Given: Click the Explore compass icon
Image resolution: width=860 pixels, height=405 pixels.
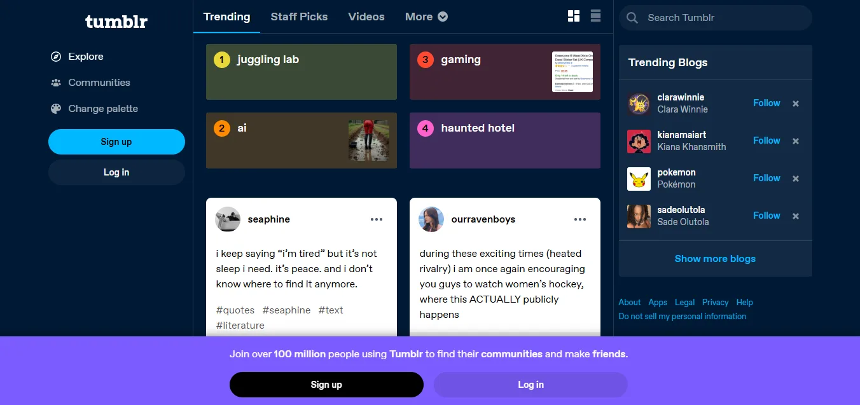Looking at the screenshot, I should click(56, 57).
